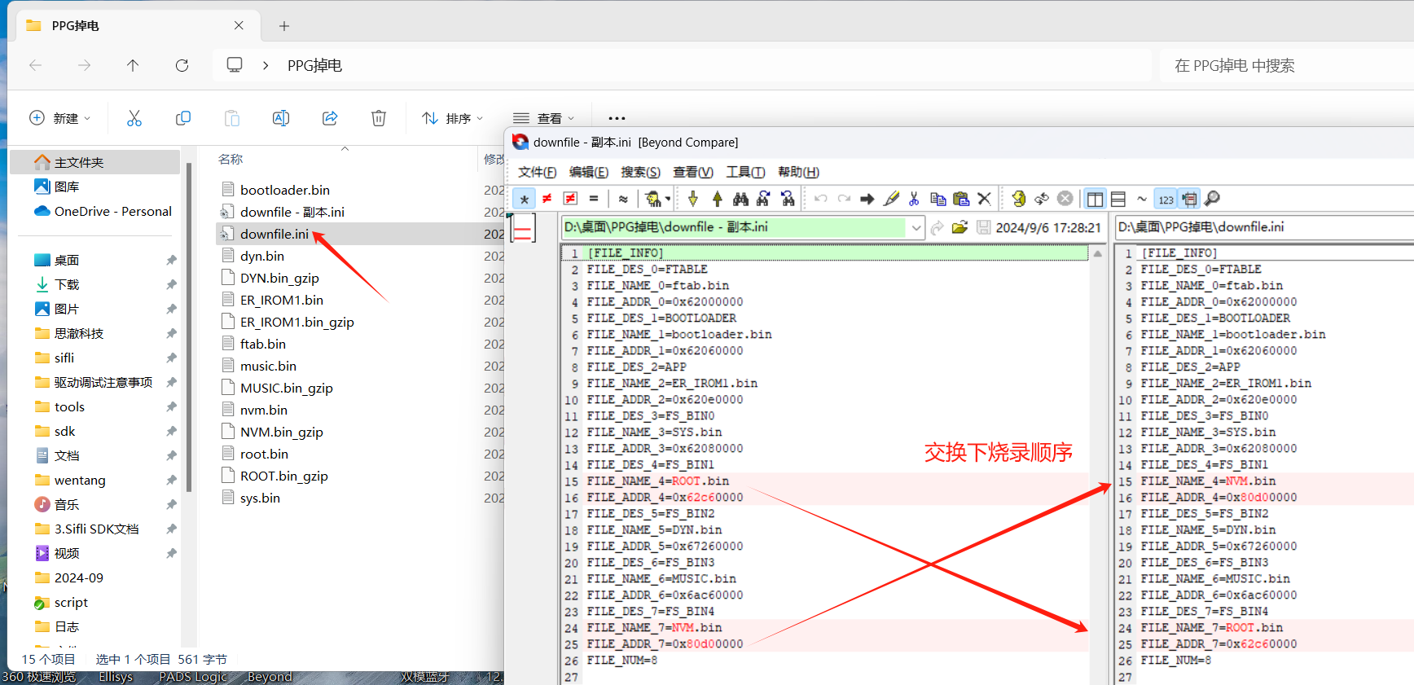Expand the left file path dropdown
Screen dimensions: 1414x685
pyautogui.click(x=916, y=227)
